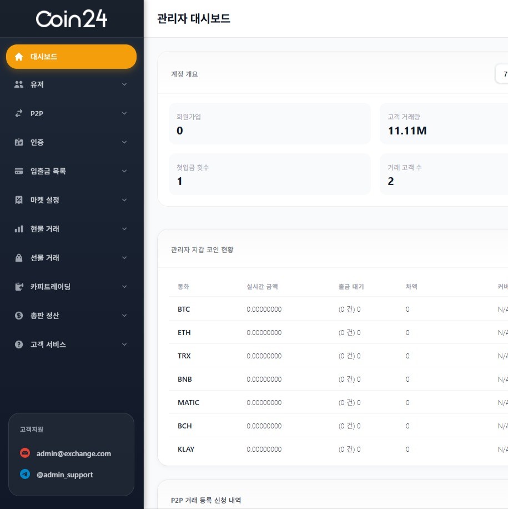Select the bookmark icon beside 마켓 설정
Viewport: 508px width, 509px height.
point(19,200)
